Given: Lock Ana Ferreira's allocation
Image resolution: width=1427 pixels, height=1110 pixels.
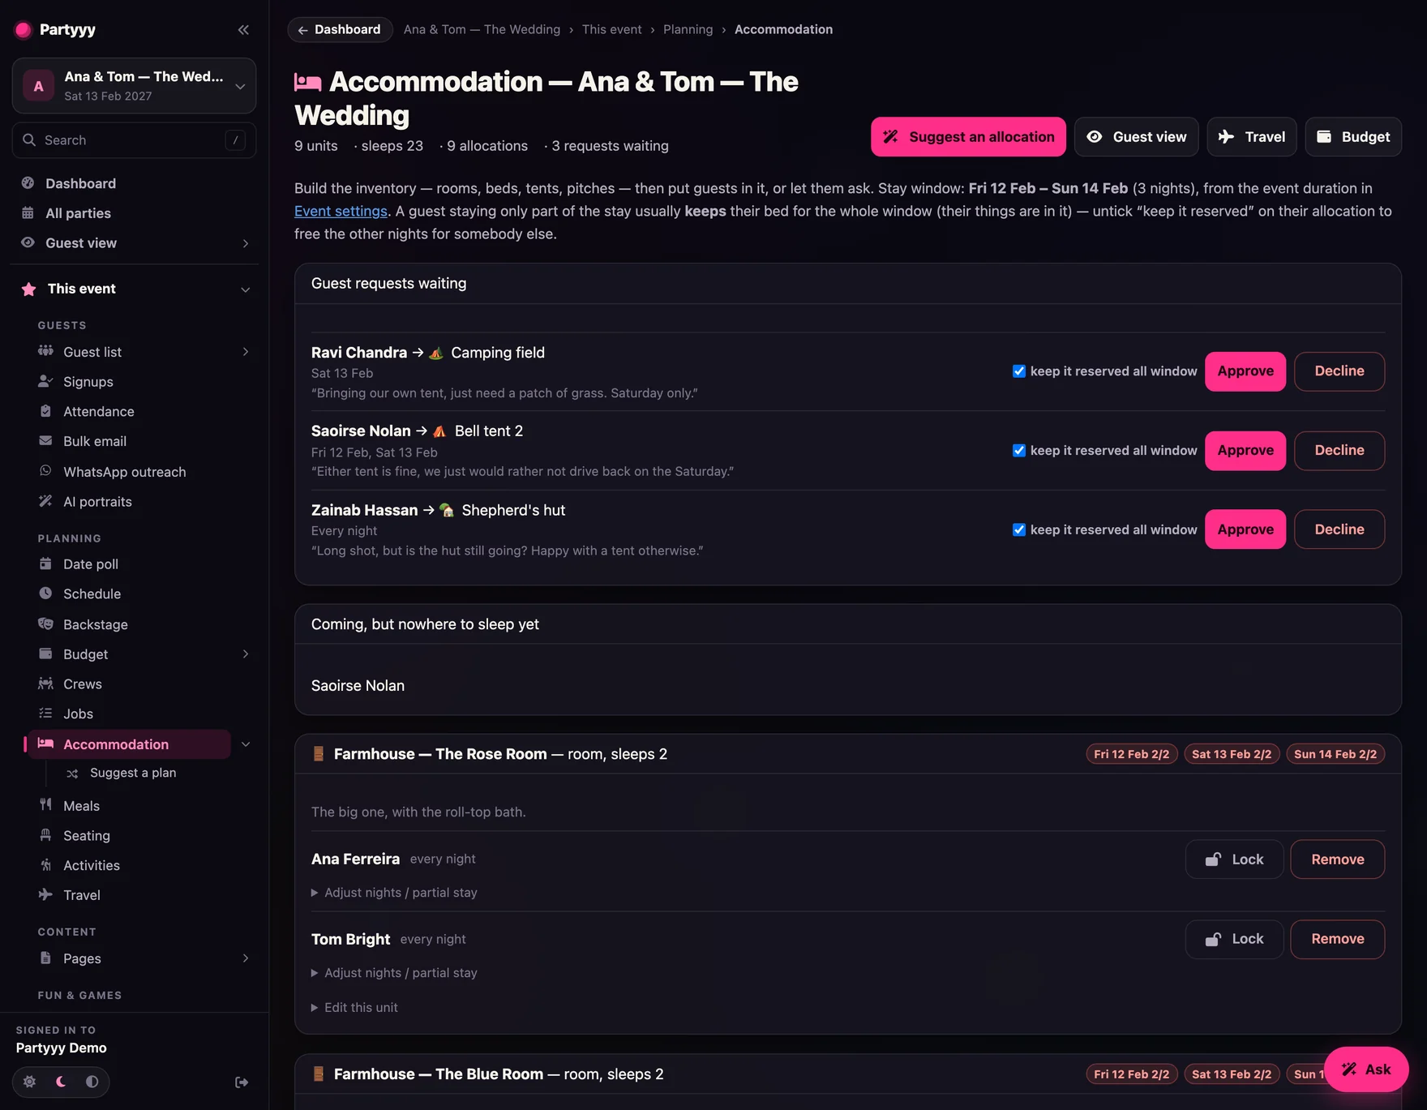Looking at the screenshot, I should (x=1234, y=859).
